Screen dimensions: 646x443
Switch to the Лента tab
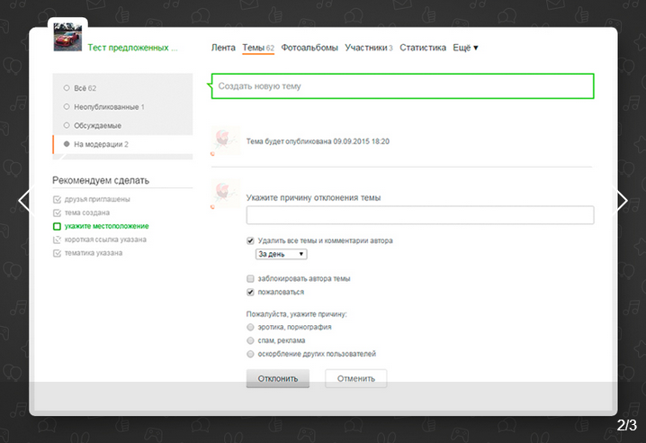coord(223,48)
